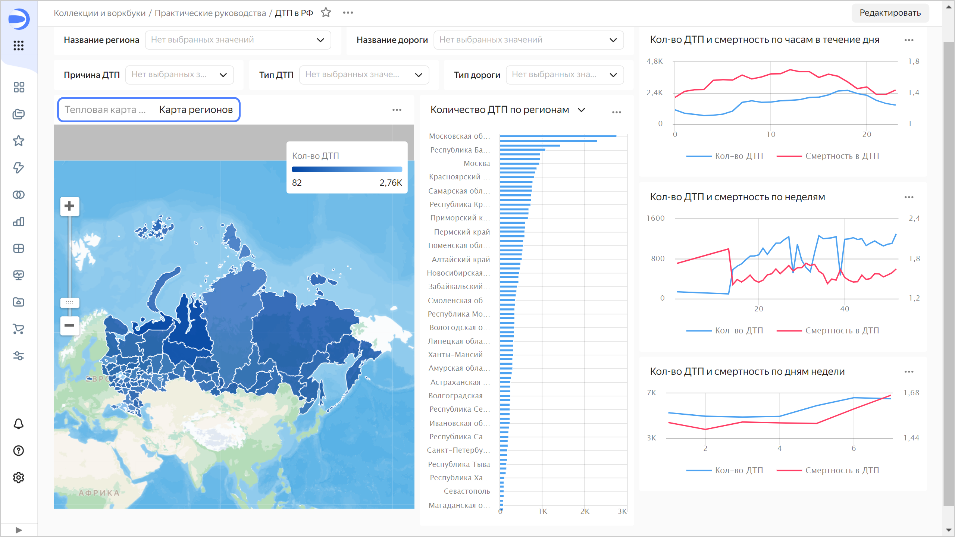The width and height of the screenshot is (955, 537).
Task: Go to Практические руководства breadcrumb
Action: [210, 13]
